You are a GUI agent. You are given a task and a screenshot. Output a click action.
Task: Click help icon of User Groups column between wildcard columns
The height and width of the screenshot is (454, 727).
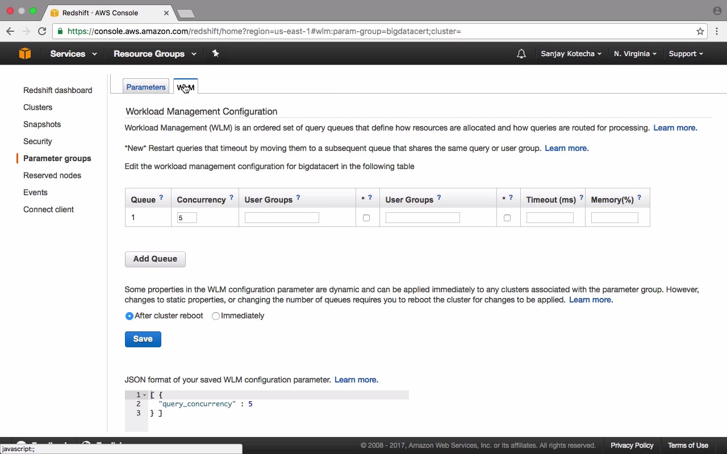439,197
